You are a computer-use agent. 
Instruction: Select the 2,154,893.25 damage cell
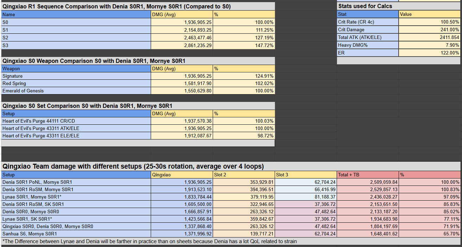click(x=182, y=30)
